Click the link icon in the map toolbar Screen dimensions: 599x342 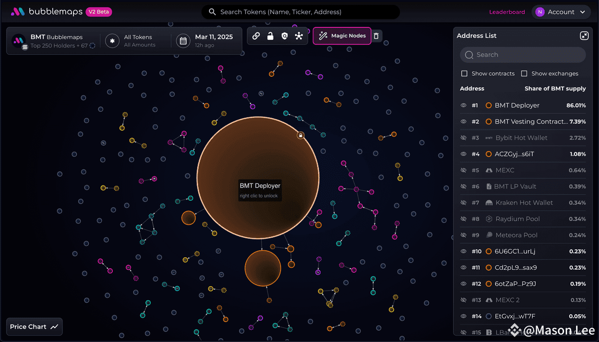point(256,36)
